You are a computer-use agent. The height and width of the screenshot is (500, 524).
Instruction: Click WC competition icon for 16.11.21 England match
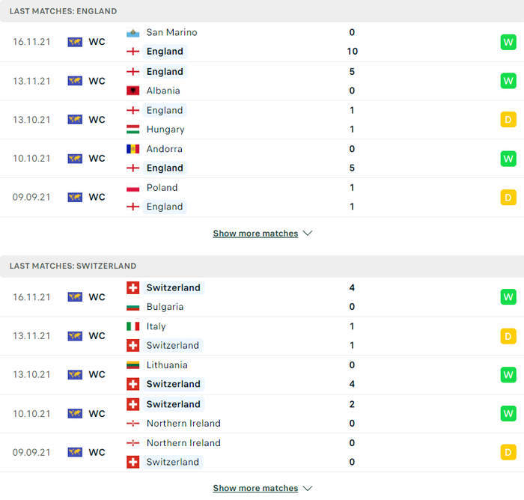coord(75,42)
